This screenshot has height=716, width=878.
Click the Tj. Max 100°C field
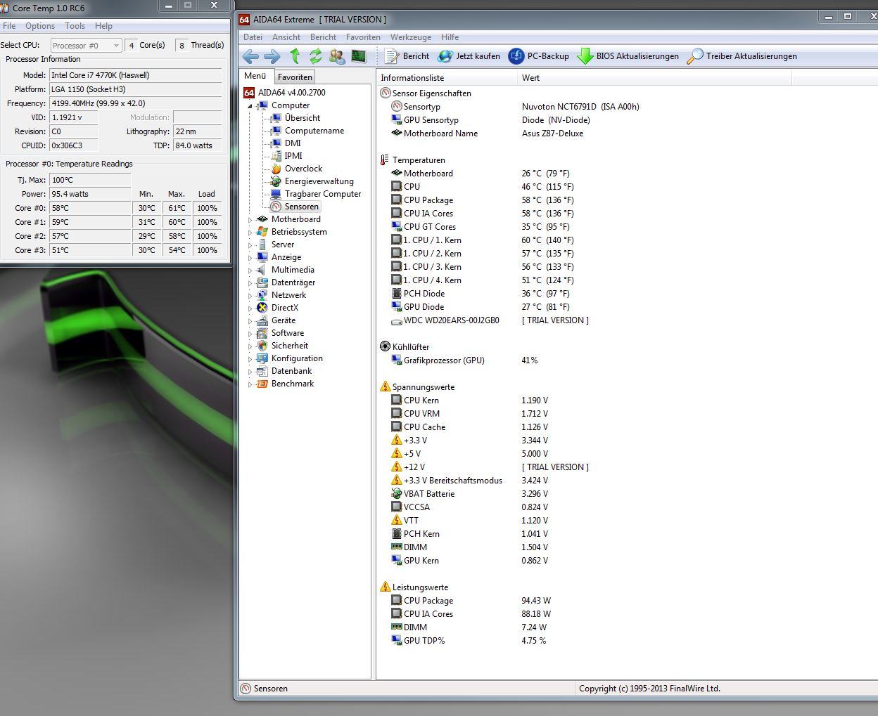90,180
